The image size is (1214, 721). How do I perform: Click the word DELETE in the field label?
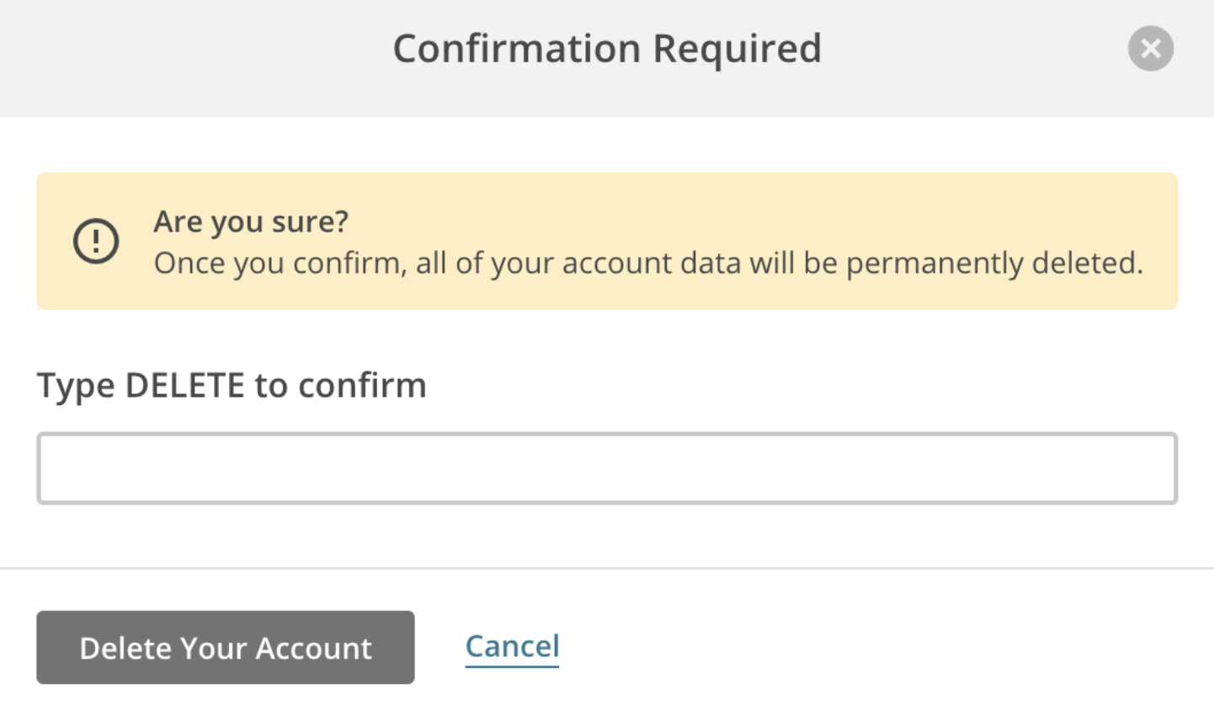pyautogui.click(x=184, y=386)
